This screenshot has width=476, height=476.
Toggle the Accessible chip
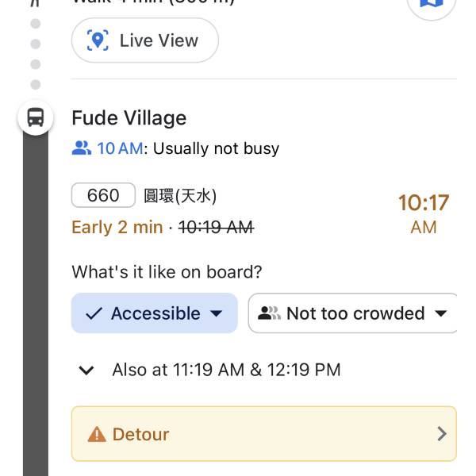[x=155, y=313]
